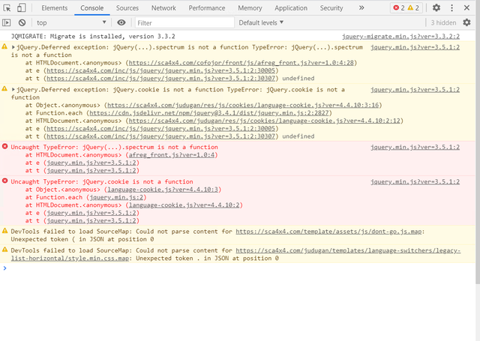The height and width of the screenshot is (341, 480).
Task: Toggle the live expression eye icon
Action: (x=121, y=22)
